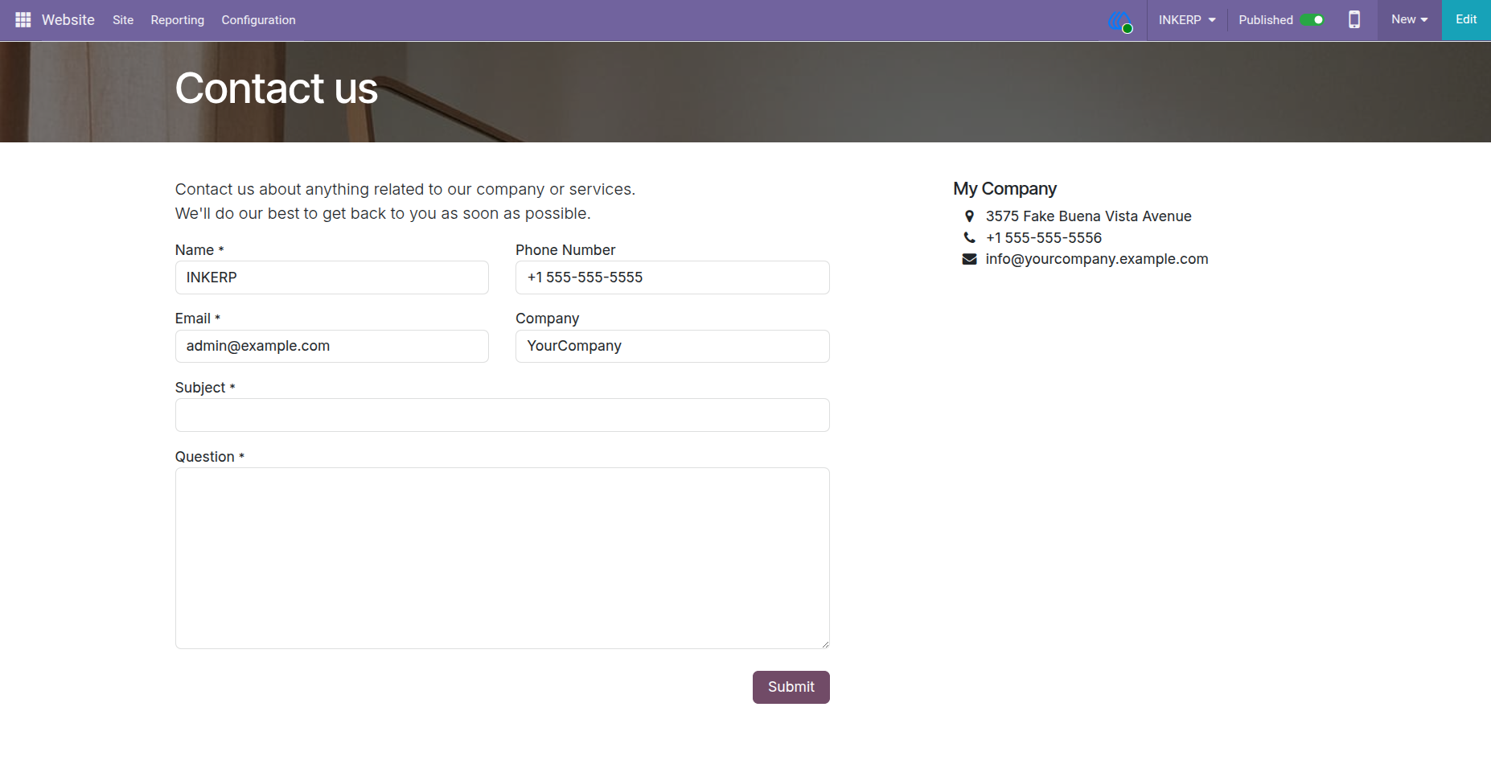Click the envelope email icon
This screenshot has width=1491, height=777.
pyautogui.click(x=970, y=259)
